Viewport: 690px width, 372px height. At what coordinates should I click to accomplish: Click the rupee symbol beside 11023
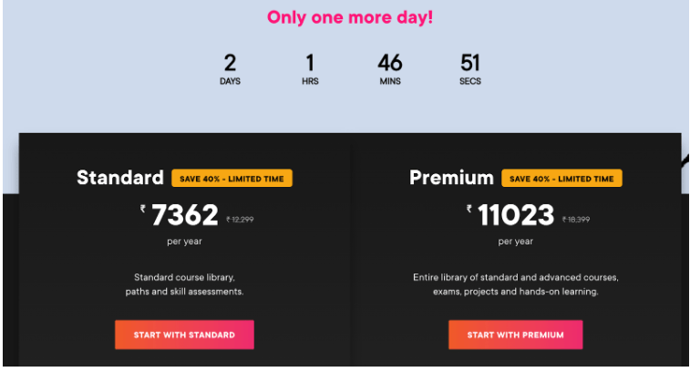click(469, 209)
